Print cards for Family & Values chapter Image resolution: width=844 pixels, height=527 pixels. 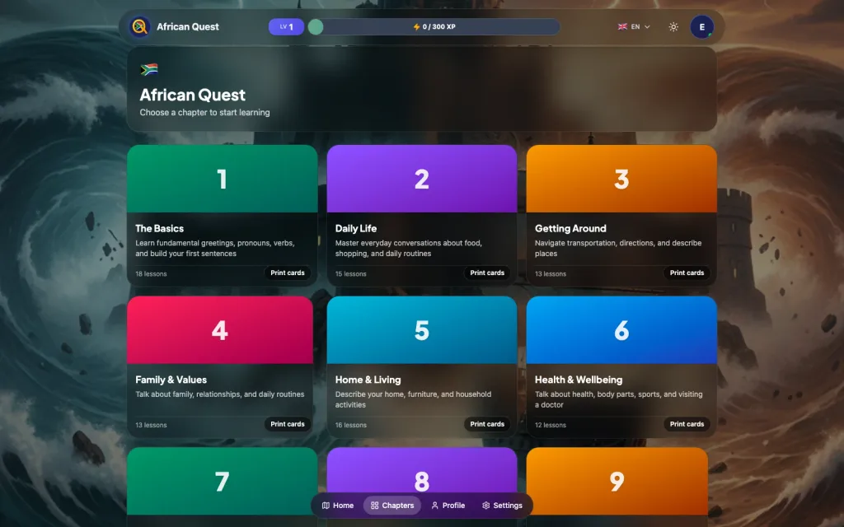pyautogui.click(x=288, y=424)
